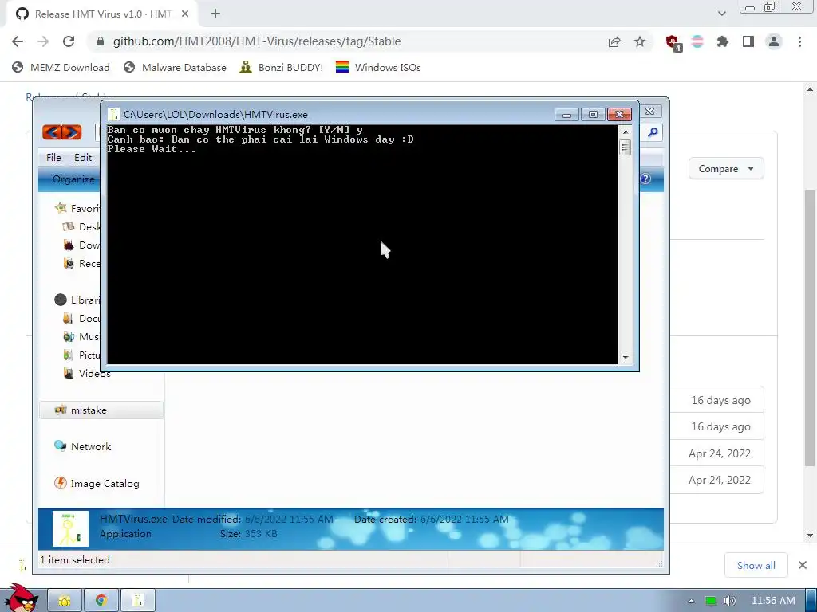Close the Release HMT Virus tab
The width and height of the screenshot is (817, 612).
[185, 14]
